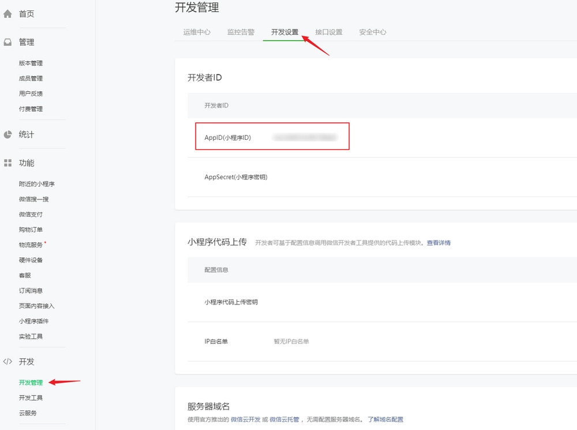The image size is (577, 430).
Task: Select 成员管理 from the sidebar
Action: 31,79
